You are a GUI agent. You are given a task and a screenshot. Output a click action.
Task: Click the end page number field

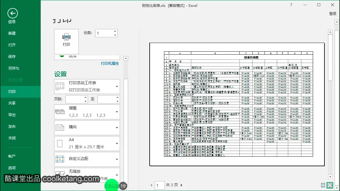tap(107, 99)
